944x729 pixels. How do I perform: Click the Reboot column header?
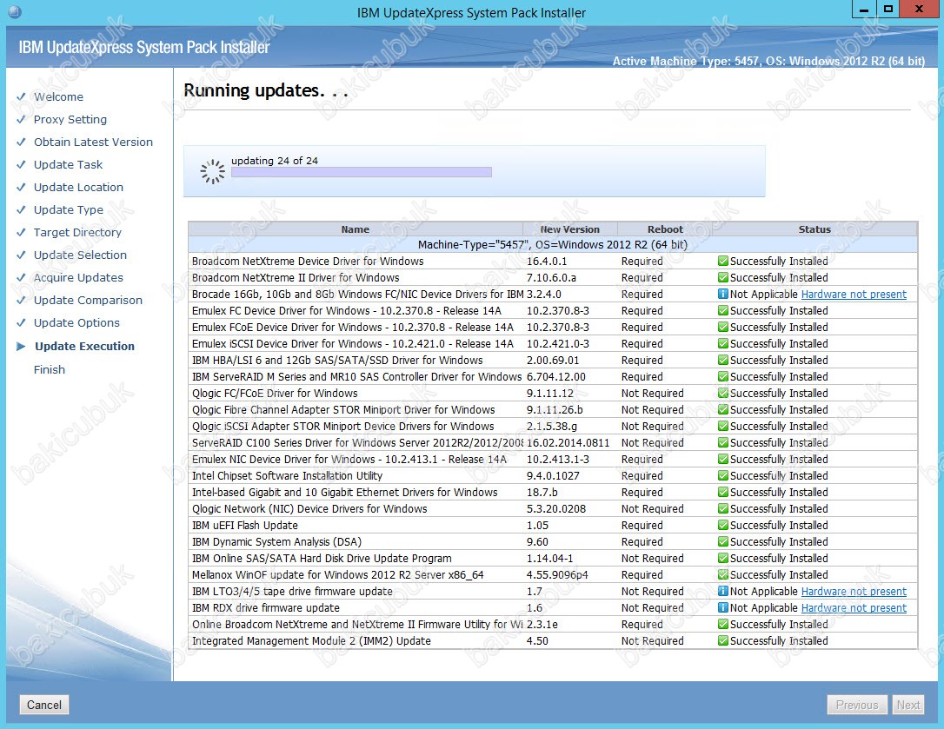(665, 229)
